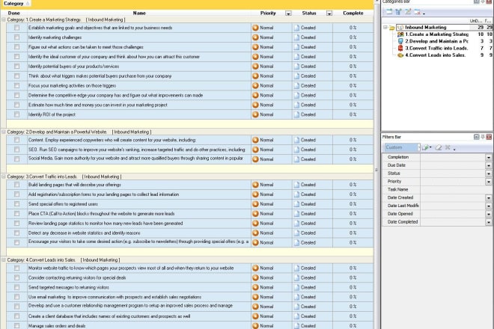Tick Done for Send targeted messages task
The image size is (494, 329).
[x=16, y=287]
